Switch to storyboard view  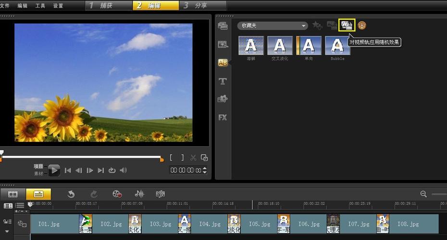[13, 194]
